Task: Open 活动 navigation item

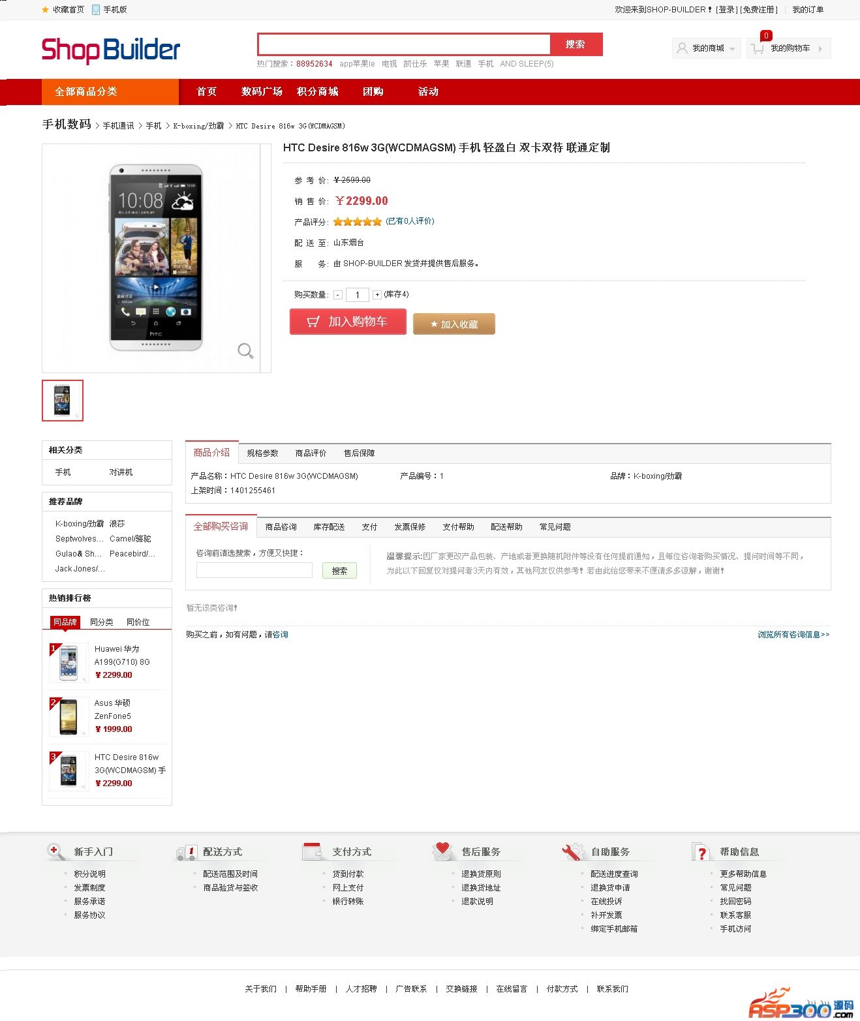Action: point(429,92)
